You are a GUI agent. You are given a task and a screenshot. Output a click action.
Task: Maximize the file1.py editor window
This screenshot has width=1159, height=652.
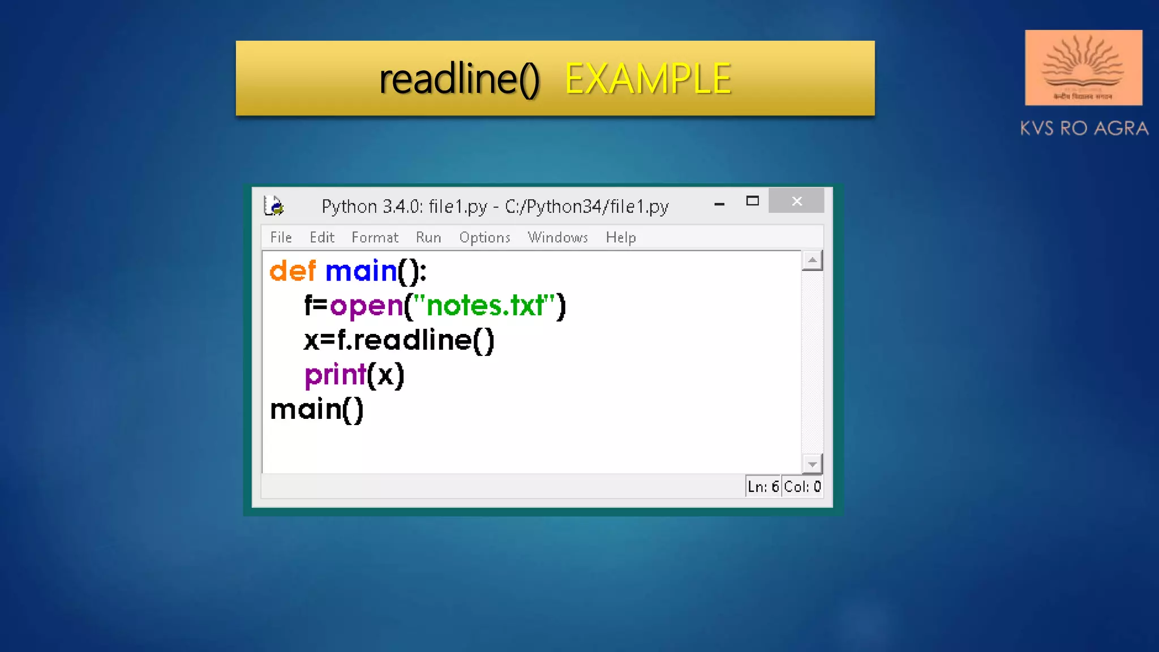point(752,201)
